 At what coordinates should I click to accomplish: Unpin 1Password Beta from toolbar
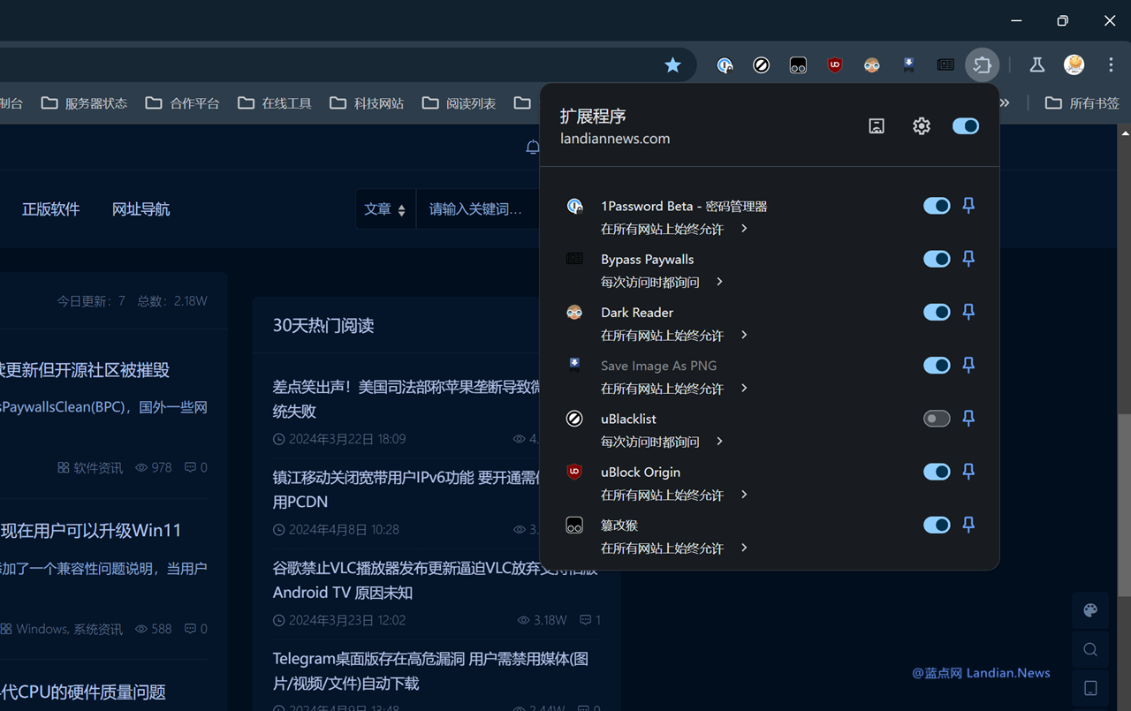pyautogui.click(x=968, y=206)
